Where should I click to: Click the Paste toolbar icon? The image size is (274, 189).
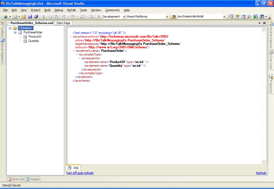click(56, 17)
